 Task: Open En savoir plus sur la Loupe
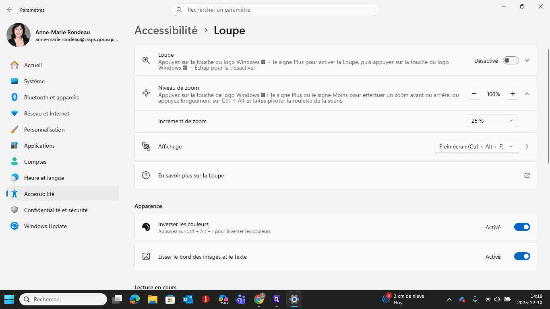(x=336, y=175)
